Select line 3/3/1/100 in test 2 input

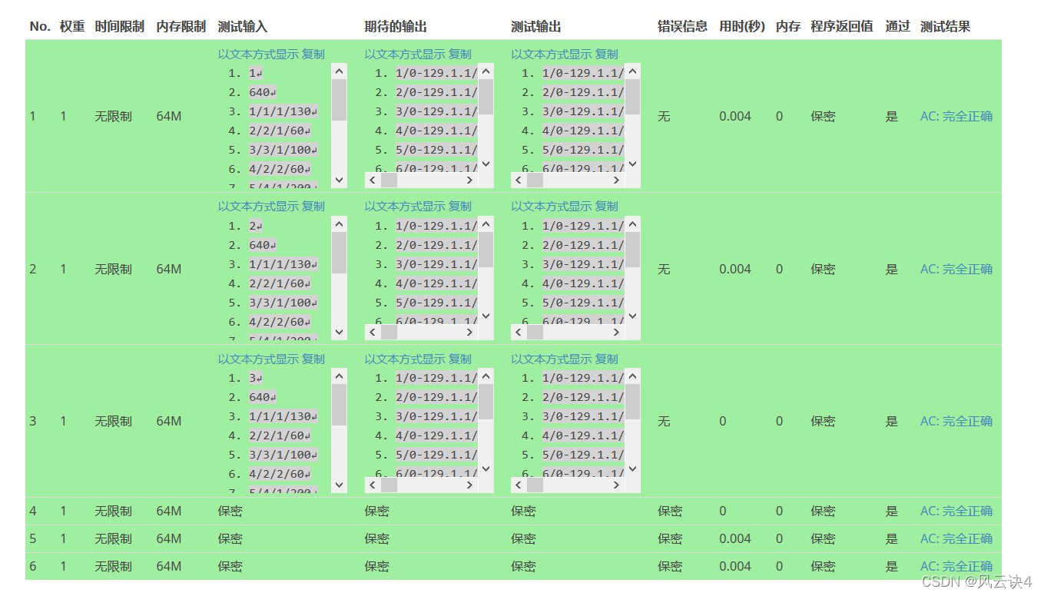click(283, 303)
